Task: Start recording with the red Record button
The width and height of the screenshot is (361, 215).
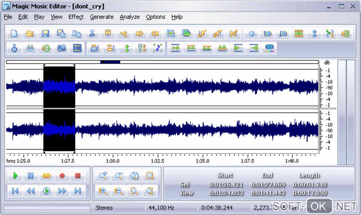Action: pos(62,176)
